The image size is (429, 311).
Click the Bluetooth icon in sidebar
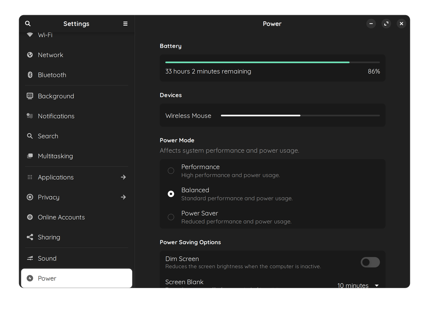[30, 75]
